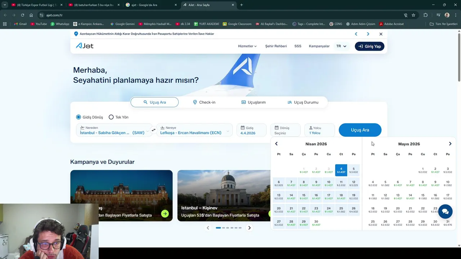The image size is (461, 259).
Task: Click the page vertical scrollbar
Action: pyautogui.click(x=459, y=58)
